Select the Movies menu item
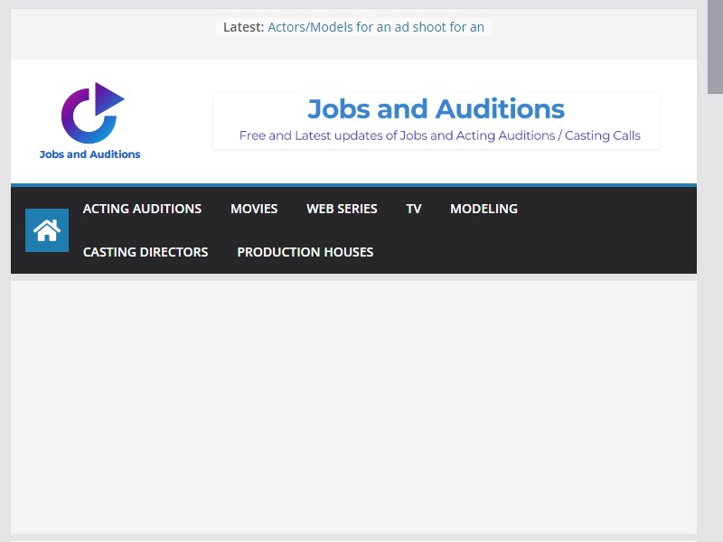723x542 pixels. pyautogui.click(x=254, y=209)
